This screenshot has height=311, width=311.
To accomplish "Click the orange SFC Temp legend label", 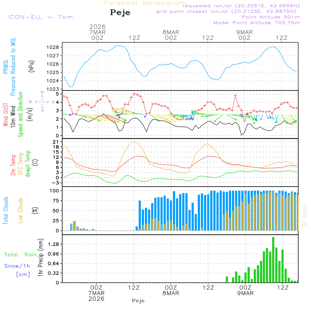I will 21,164.
